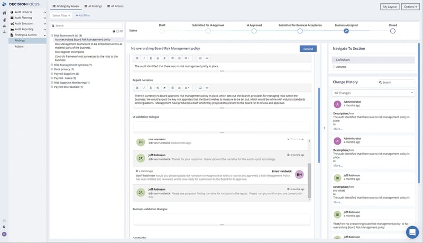Switch to All Findings tab
The image size is (423, 243).
click(x=94, y=6)
